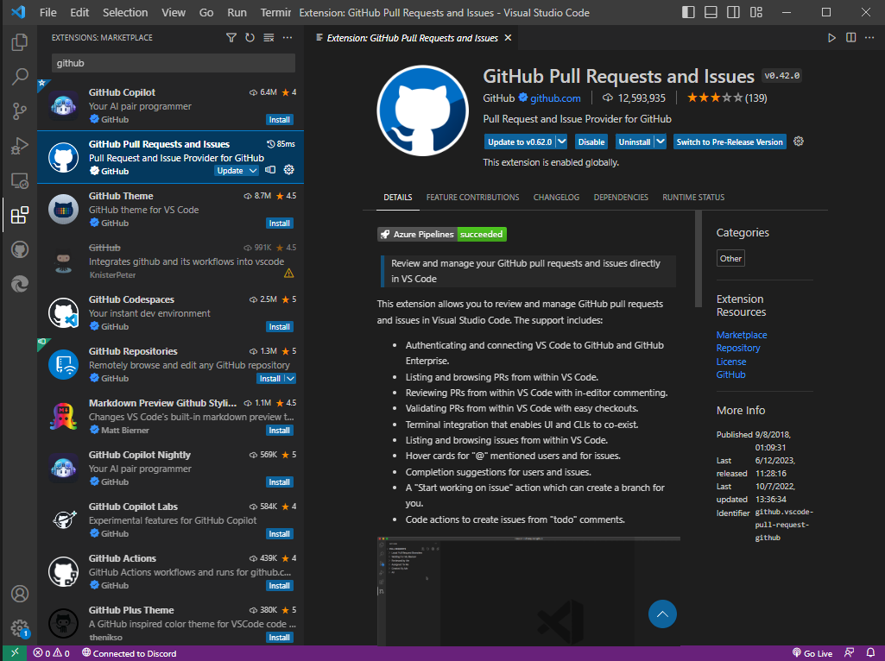
Task: Click the run icon in editor title bar
Action: pos(831,38)
